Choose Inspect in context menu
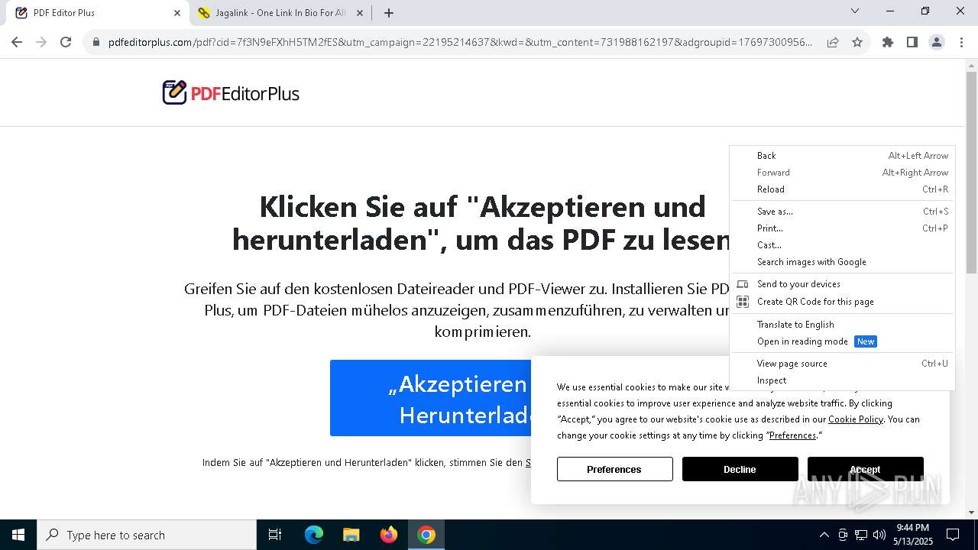Image resolution: width=978 pixels, height=550 pixels. (842, 380)
